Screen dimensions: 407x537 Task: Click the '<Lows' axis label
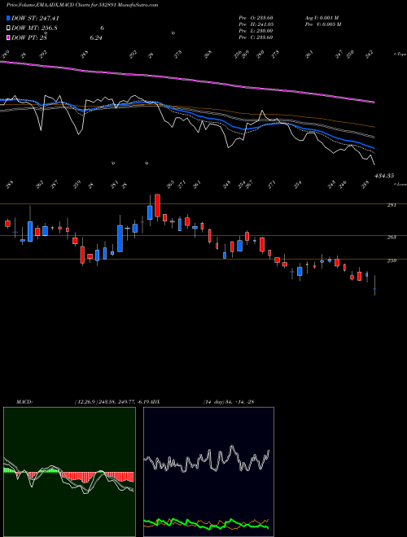(400, 184)
